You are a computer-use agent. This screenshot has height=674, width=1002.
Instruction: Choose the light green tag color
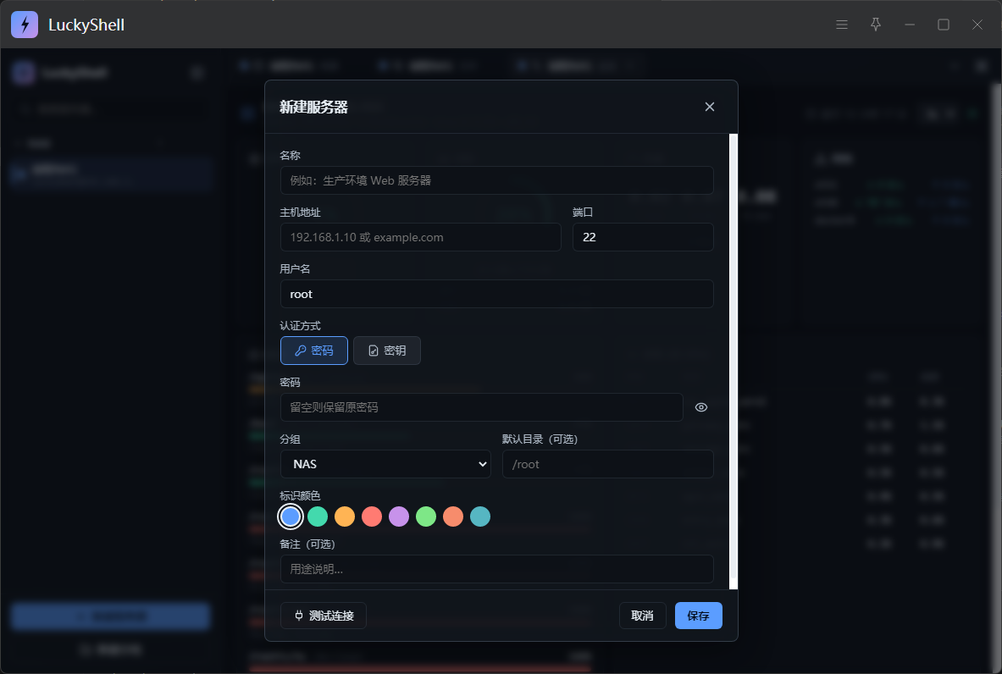426,517
